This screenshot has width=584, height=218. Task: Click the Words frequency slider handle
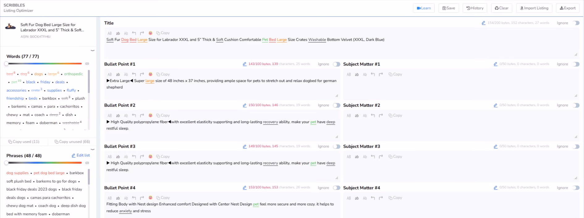(6, 64)
